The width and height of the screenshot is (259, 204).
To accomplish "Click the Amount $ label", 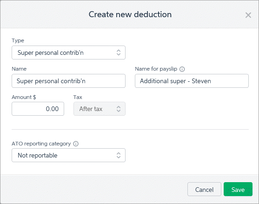I will [24, 97].
